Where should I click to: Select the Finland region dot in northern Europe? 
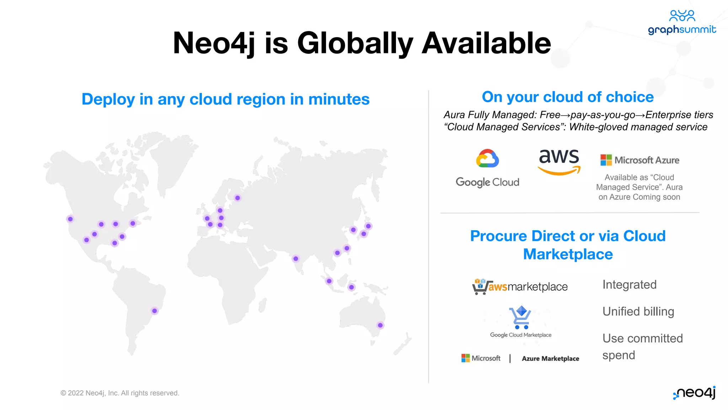[237, 198]
